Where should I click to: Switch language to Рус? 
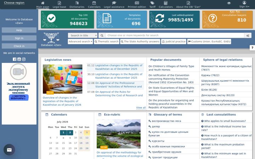(x=238, y=12)
